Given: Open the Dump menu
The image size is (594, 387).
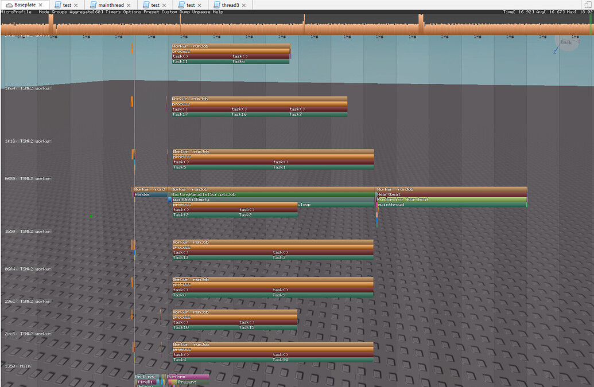Looking at the screenshot, I should click(184, 11).
